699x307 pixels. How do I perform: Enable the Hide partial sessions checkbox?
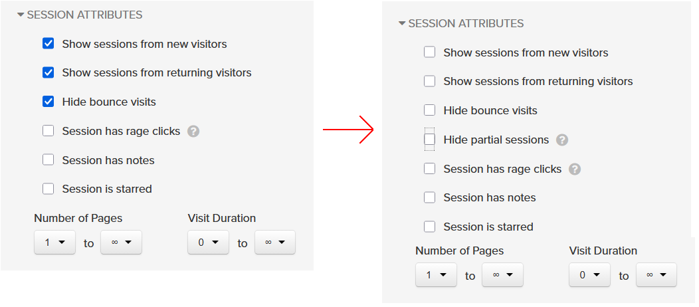click(430, 140)
